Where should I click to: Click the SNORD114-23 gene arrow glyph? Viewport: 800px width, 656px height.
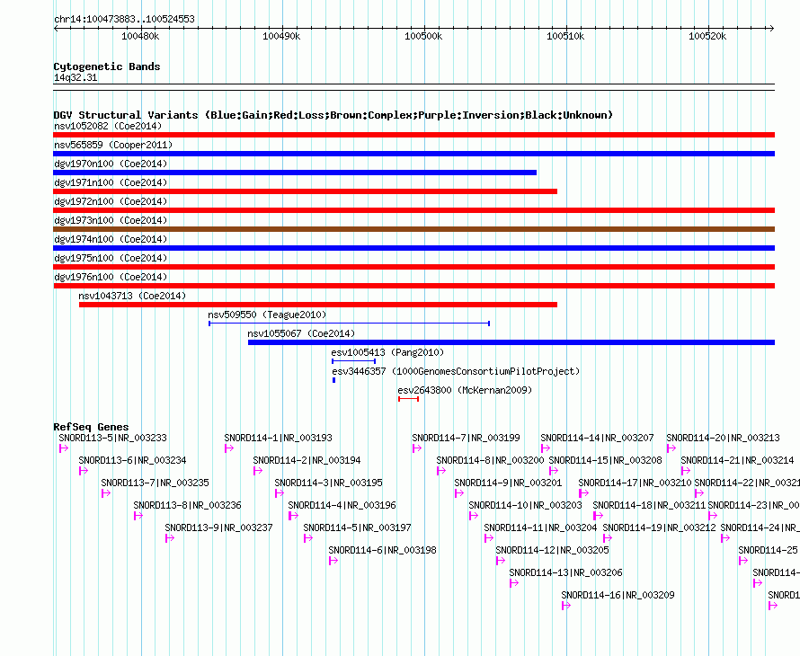713,516
